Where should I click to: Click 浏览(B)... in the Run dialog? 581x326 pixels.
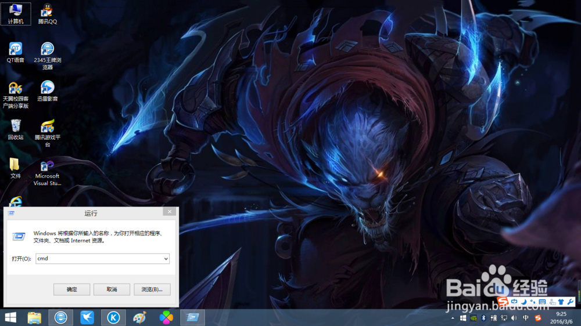tap(152, 289)
